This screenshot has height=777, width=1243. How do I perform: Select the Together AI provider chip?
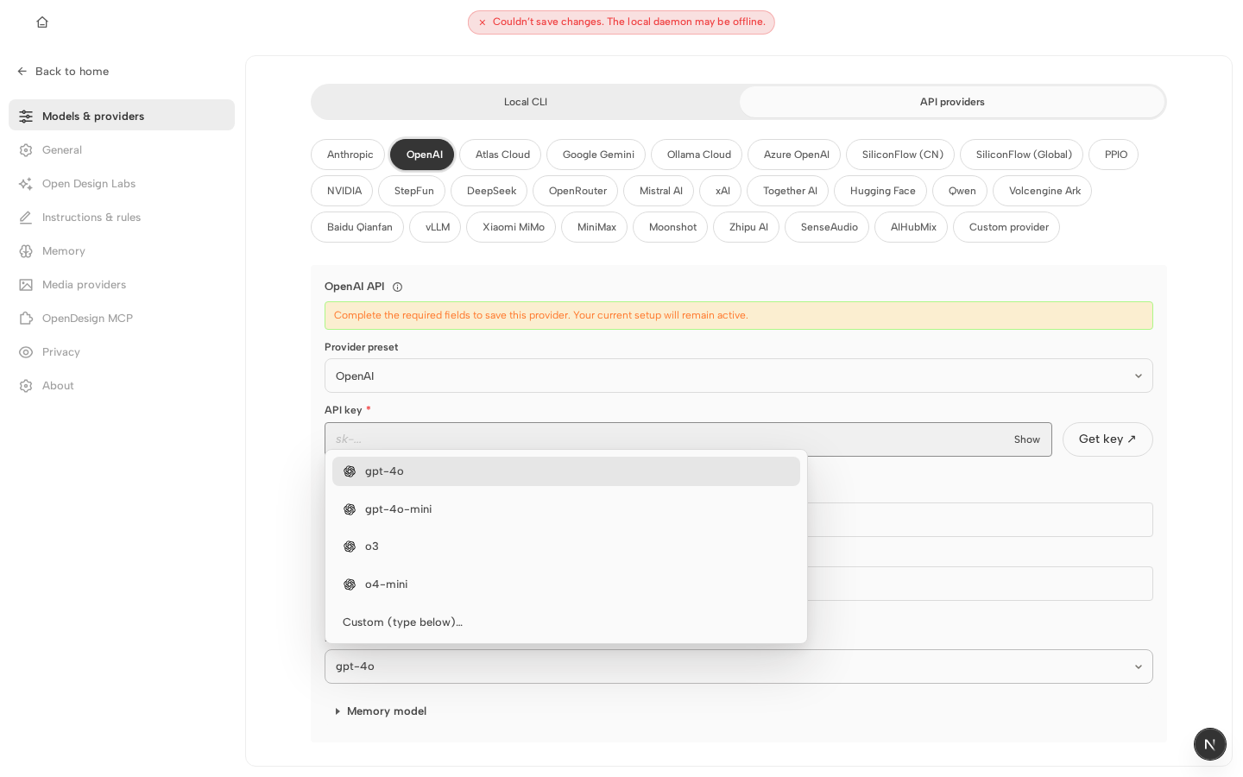coord(788,191)
